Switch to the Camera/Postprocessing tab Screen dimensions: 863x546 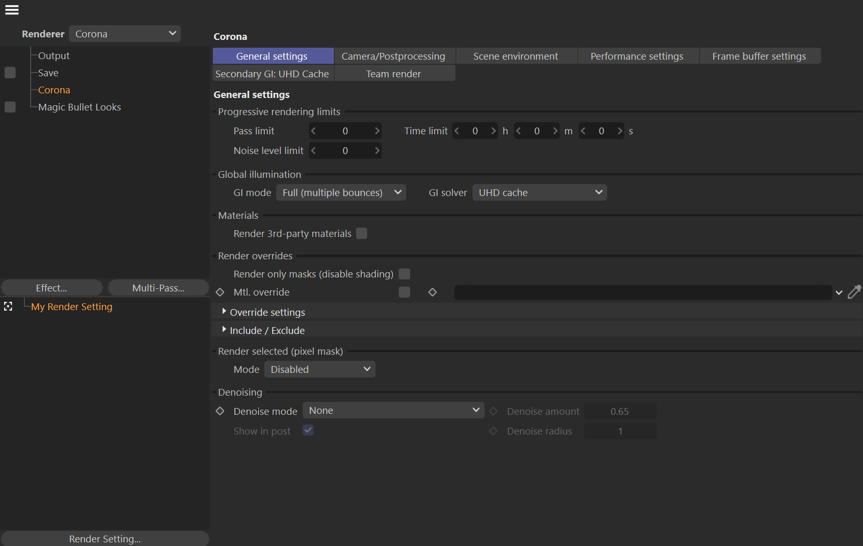click(x=395, y=56)
